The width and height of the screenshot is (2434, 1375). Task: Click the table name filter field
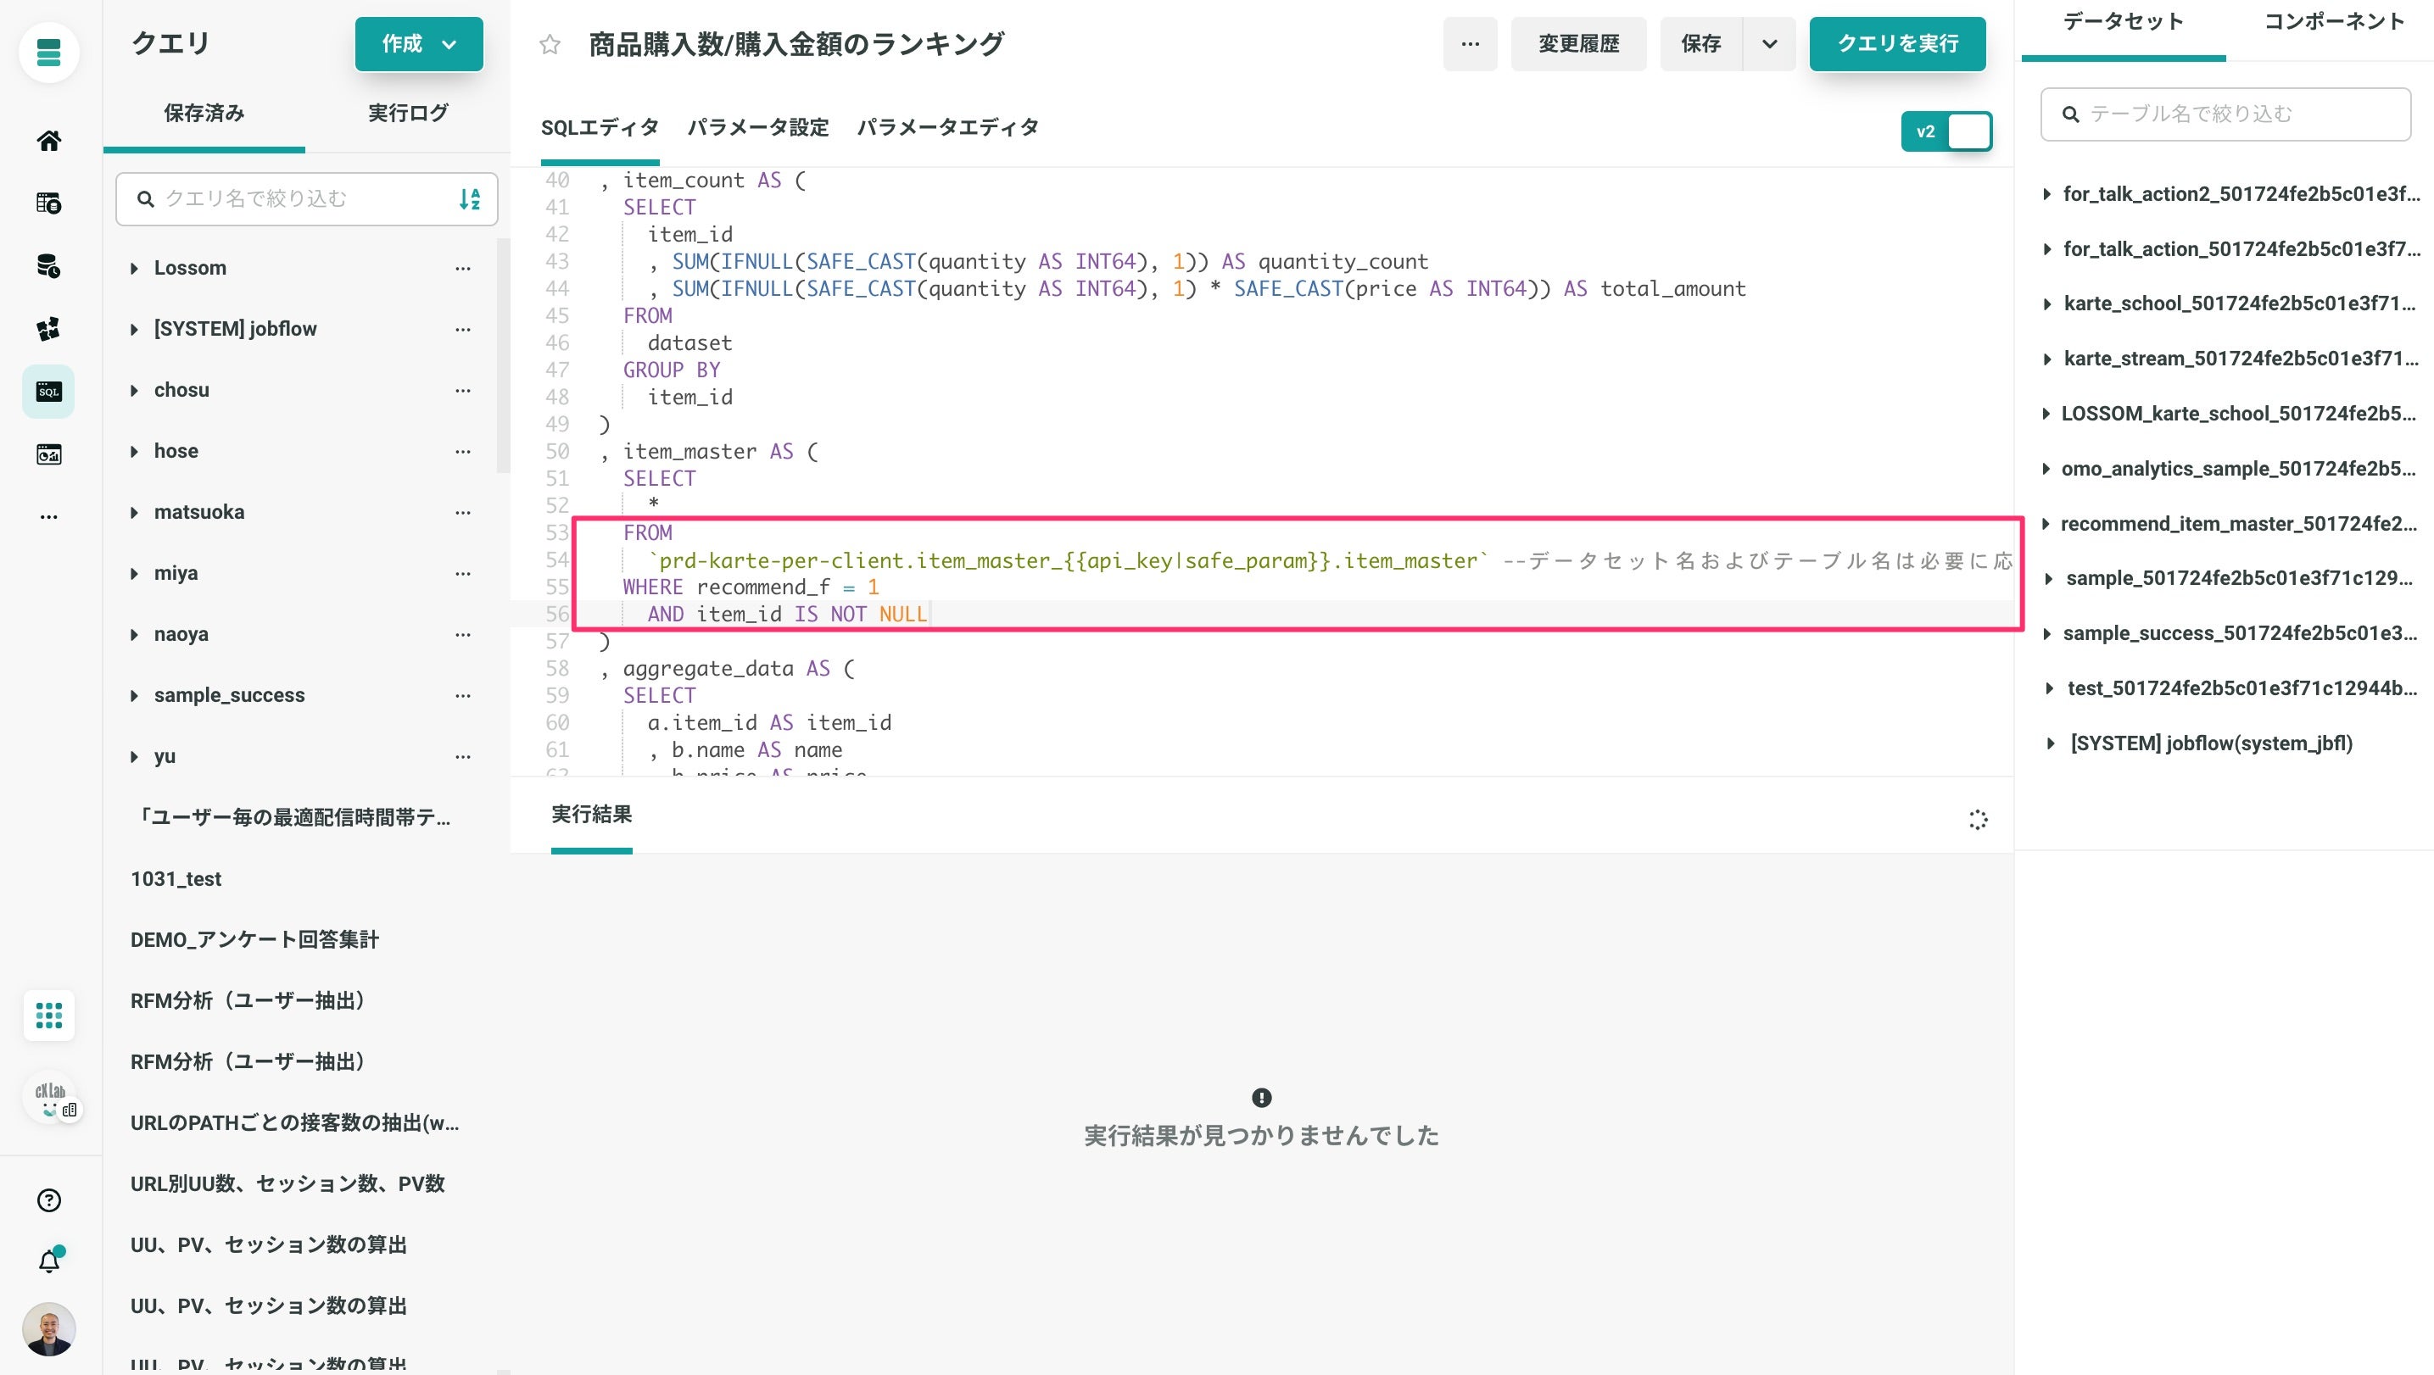click(2226, 114)
